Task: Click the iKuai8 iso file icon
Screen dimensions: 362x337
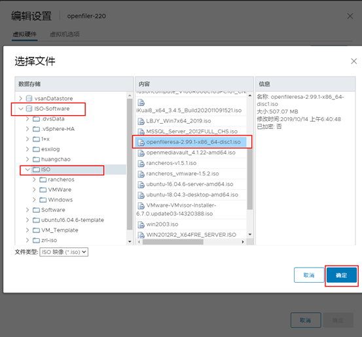Action: [x=141, y=103]
